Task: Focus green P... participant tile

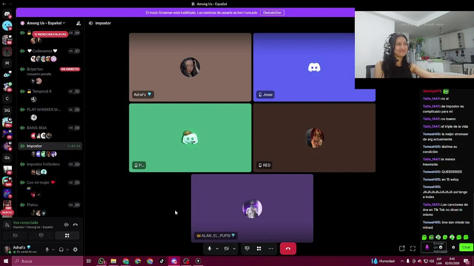Action: [x=190, y=138]
